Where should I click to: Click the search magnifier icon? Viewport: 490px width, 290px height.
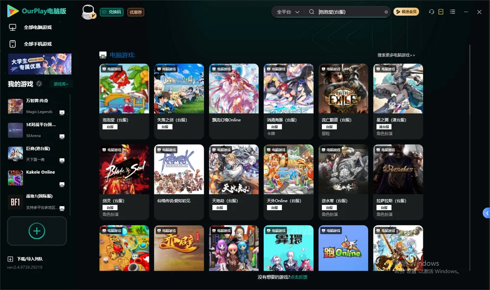click(x=312, y=12)
